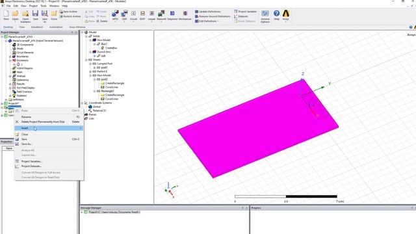Open the View menu

click(x=23, y=6)
